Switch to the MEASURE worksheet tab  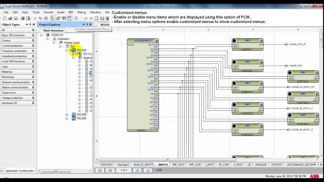pyautogui.click(x=261, y=165)
